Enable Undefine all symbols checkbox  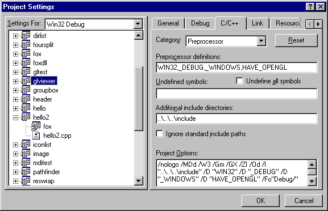[239, 81]
